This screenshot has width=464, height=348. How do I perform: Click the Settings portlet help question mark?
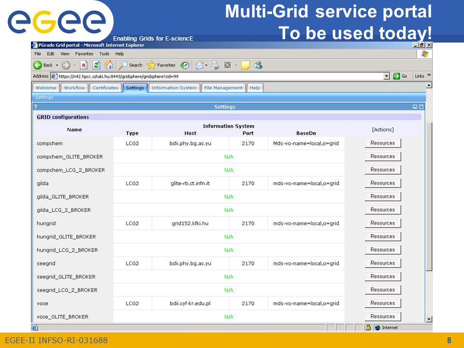click(35, 107)
